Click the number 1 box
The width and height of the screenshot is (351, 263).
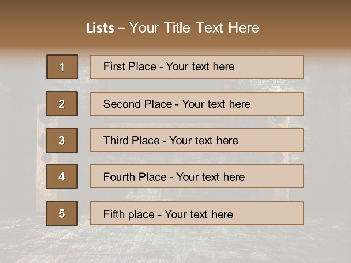coord(62,67)
